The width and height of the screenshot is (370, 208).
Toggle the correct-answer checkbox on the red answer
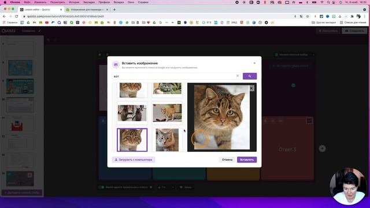click(309, 121)
